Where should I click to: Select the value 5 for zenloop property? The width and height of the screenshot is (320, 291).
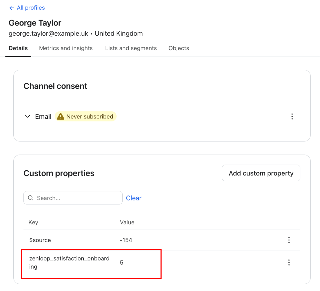(x=122, y=262)
